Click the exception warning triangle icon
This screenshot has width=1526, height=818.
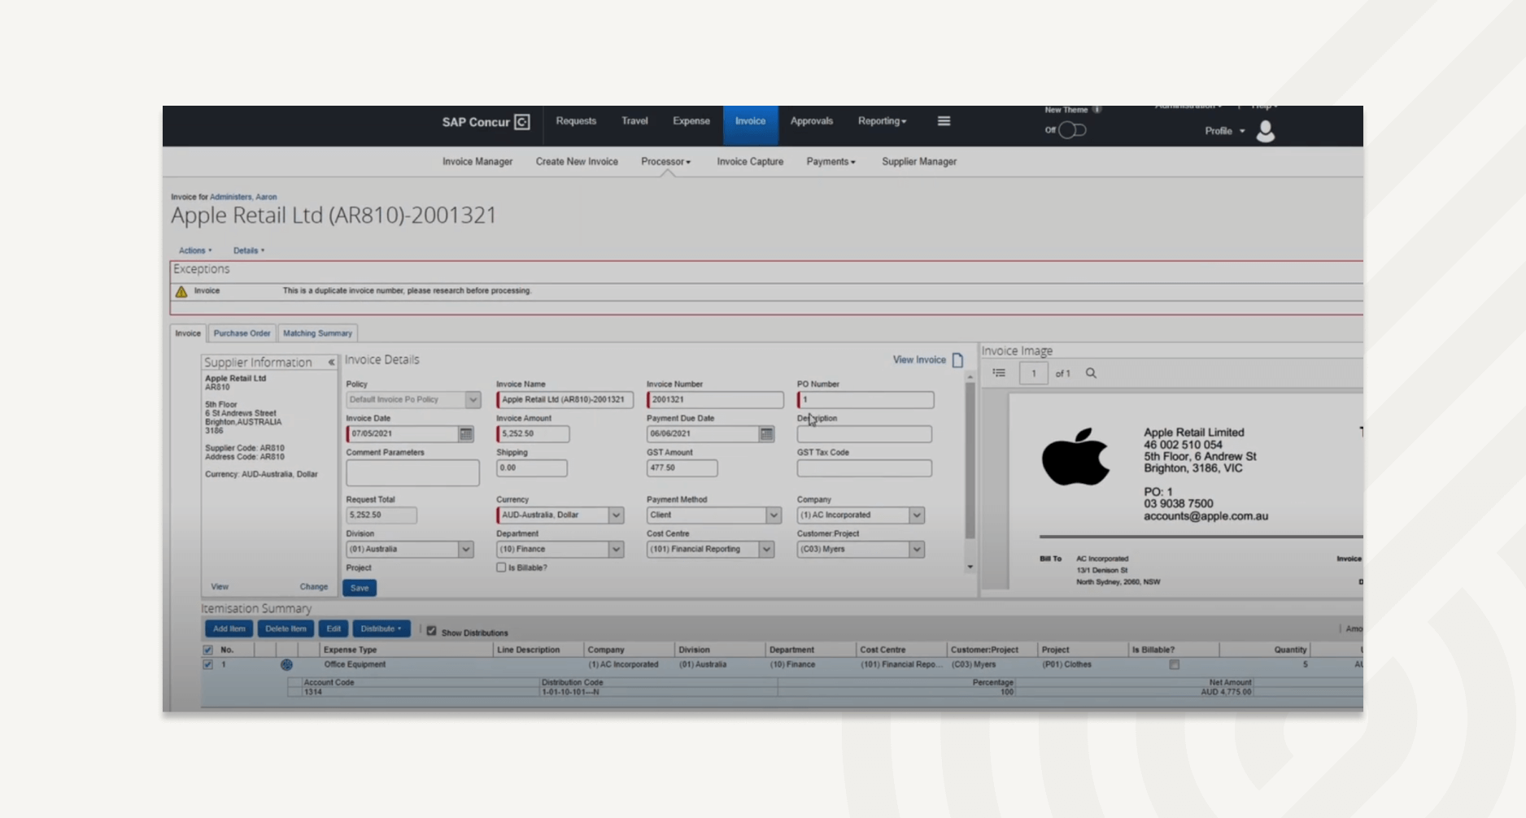tap(181, 291)
